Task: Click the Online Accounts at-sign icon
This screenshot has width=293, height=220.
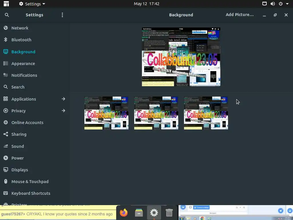Action: pyautogui.click(x=6, y=123)
